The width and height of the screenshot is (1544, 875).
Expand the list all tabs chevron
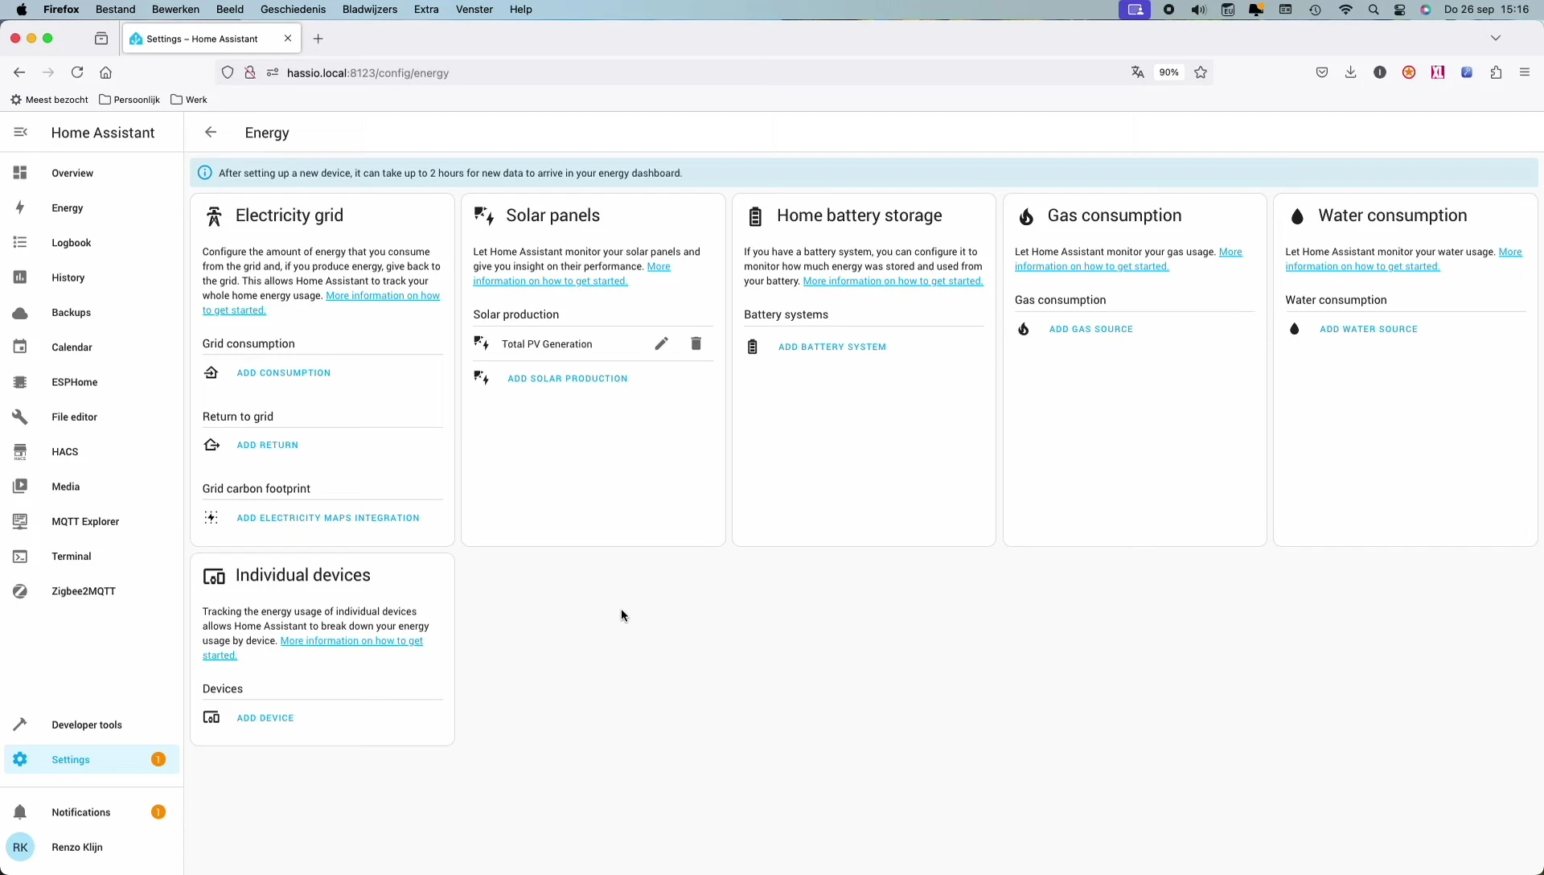[1496, 38]
